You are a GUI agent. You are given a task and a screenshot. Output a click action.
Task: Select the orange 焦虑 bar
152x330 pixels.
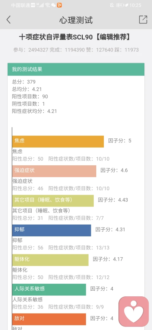click(x=58, y=142)
